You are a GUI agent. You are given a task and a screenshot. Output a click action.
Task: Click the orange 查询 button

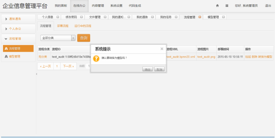(84, 38)
